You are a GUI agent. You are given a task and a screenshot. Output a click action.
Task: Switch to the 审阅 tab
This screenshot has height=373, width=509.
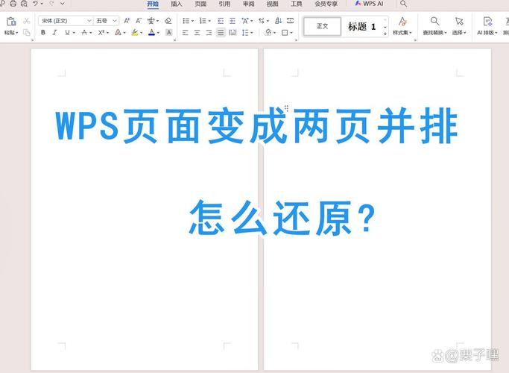248,4
